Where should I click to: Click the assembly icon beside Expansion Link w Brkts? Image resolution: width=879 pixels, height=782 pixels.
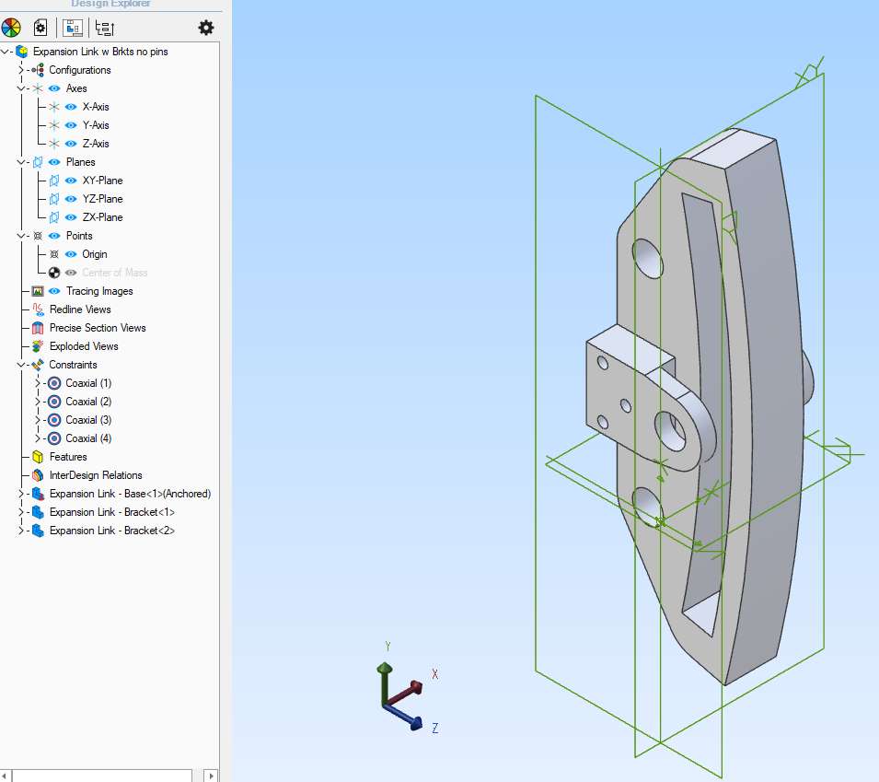tap(22, 52)
